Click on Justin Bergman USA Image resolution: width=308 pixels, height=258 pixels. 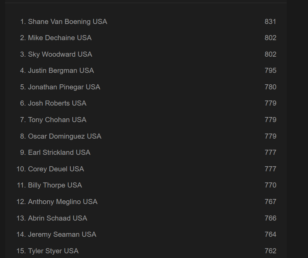coord(61,70)
